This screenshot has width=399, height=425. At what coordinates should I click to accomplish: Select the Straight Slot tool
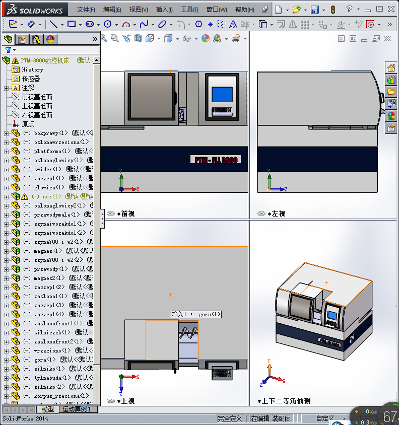(x=90, y=24)
